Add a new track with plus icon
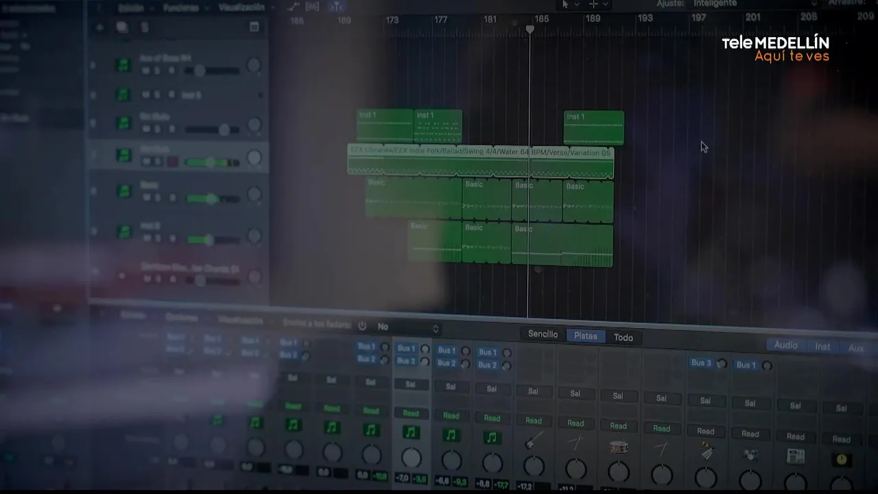The height and width of the screenshot is (494, 878). (100, 27)
